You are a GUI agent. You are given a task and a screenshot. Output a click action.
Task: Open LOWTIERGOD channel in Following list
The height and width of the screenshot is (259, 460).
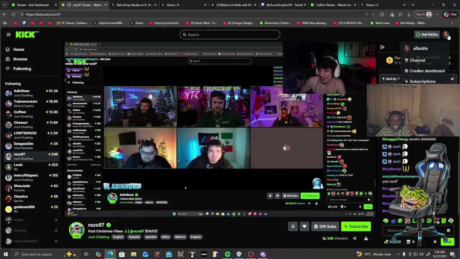32,135
